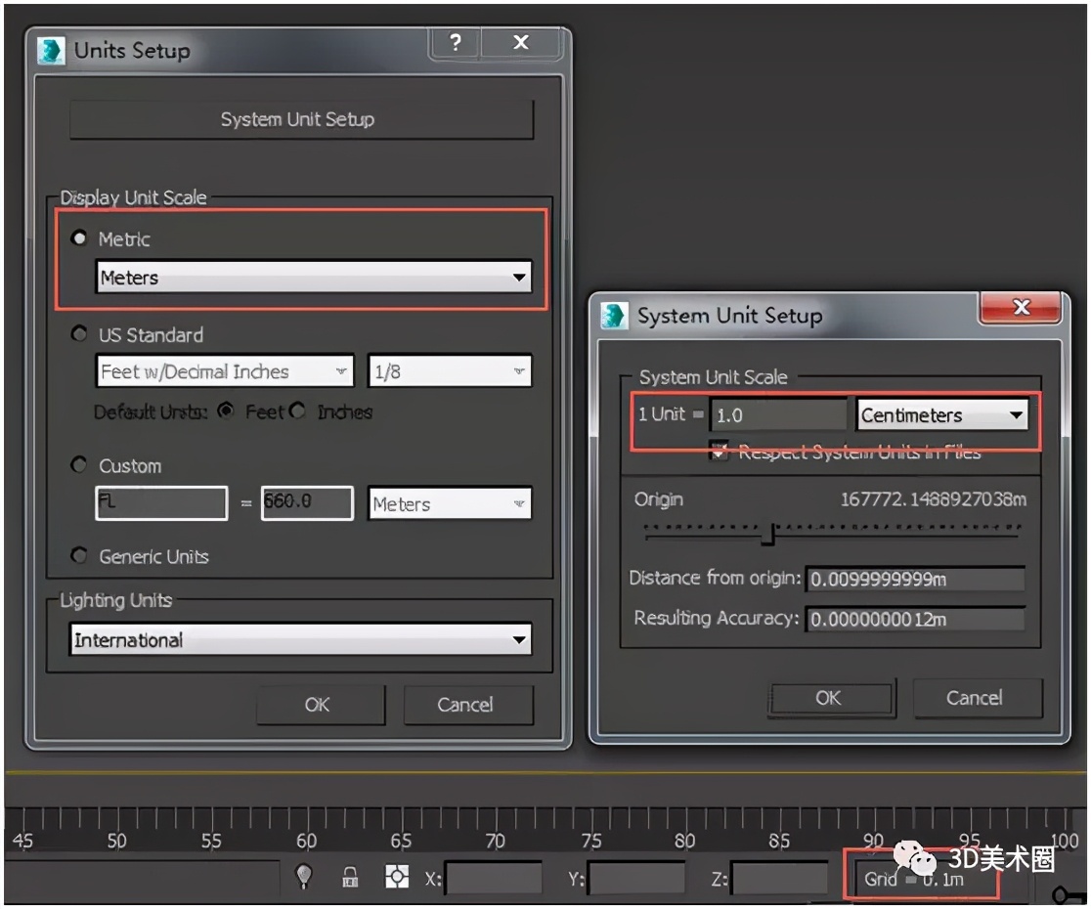
Task: Toggle the selection lock icon
Action: pyautogui.click(x=349, y=877)
